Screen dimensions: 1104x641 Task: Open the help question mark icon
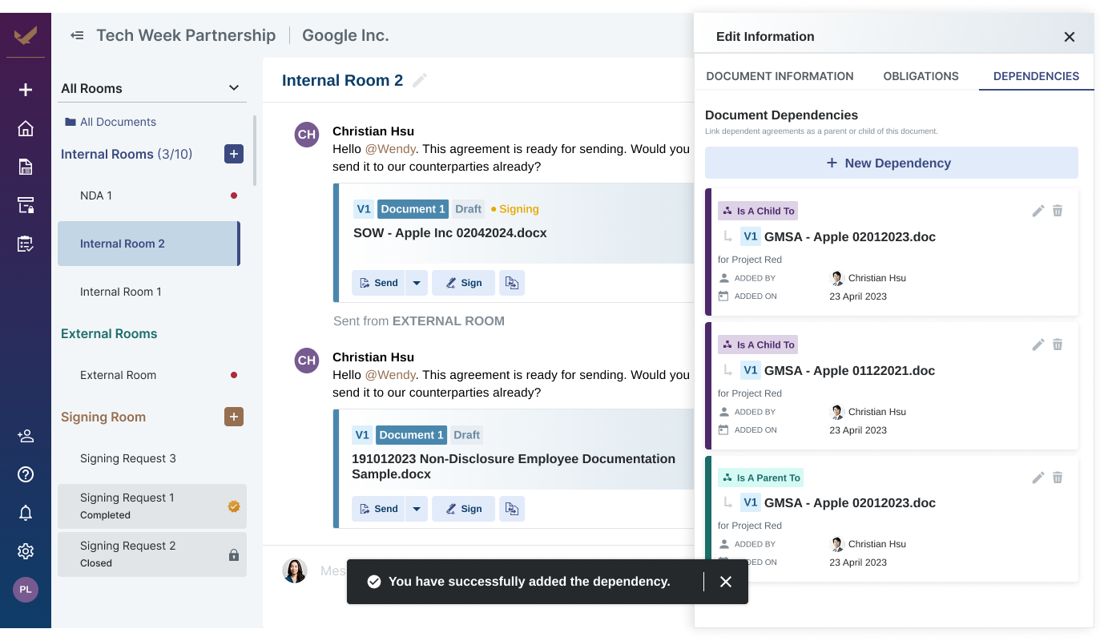26,474
